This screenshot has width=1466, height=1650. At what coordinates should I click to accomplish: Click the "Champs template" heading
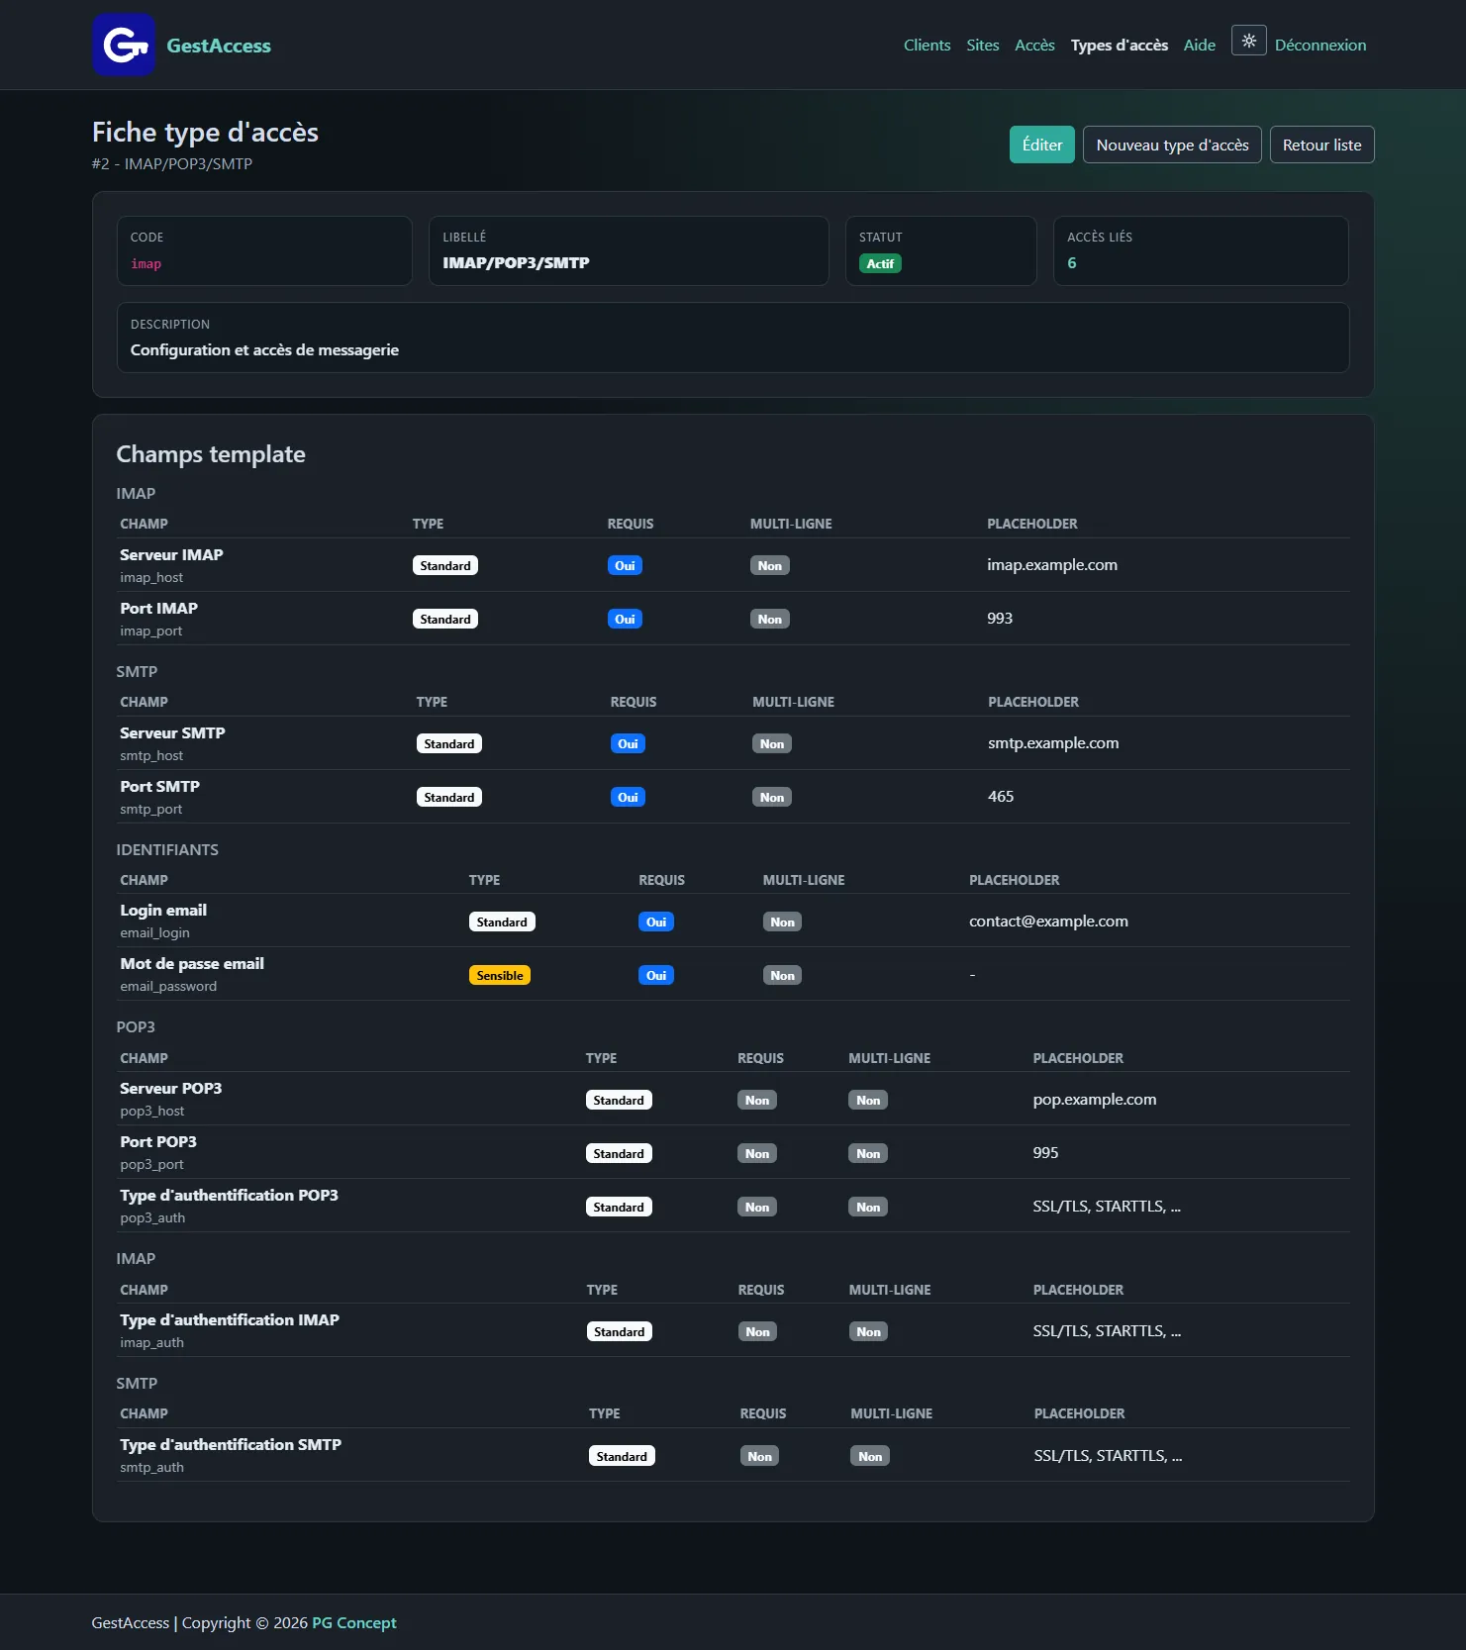click(211, 454)
